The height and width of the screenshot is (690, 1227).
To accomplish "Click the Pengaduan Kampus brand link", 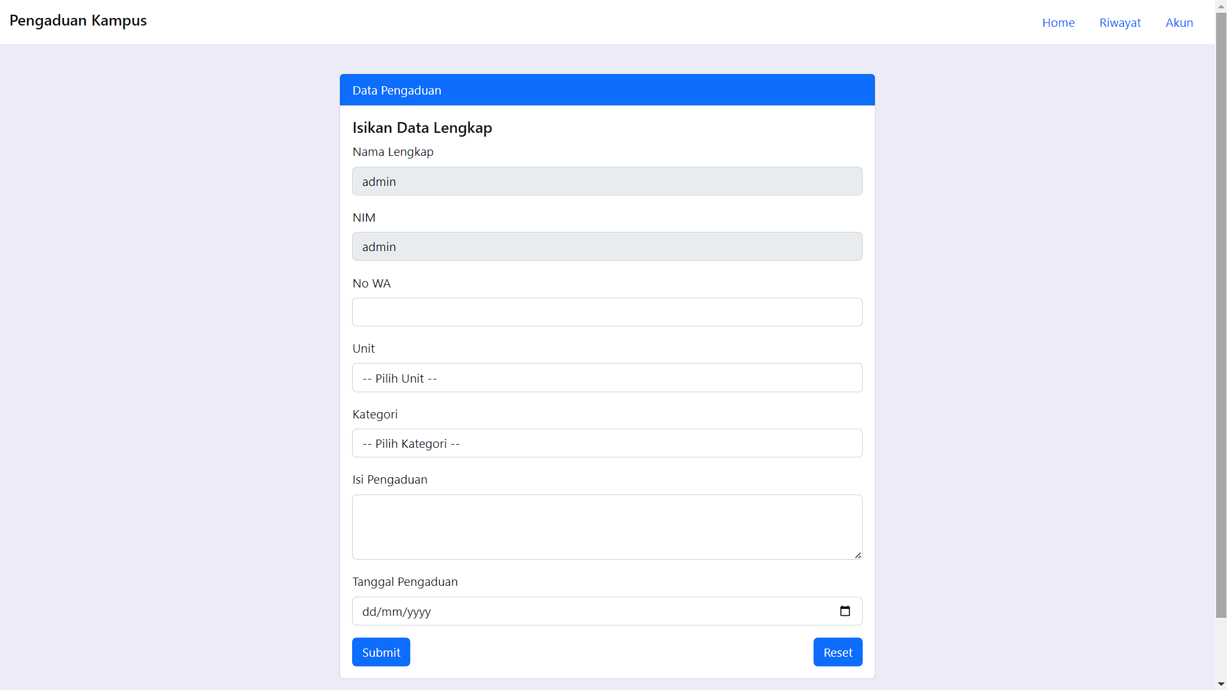I will pos(78,20).
